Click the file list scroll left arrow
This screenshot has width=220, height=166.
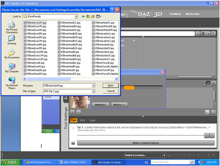pos(25,79)
